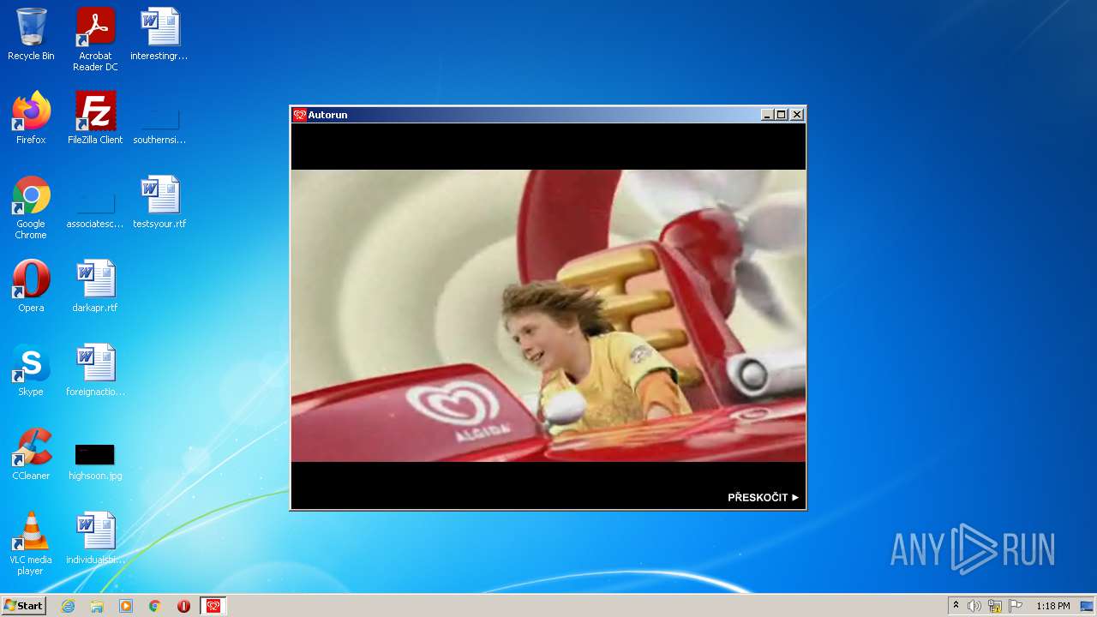
Task: Open Windows Media Player taskbar icon
Action: [x=126, y=606]
